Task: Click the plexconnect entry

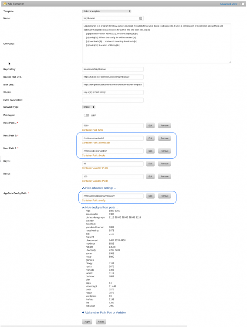Action: click(x=92, y=240)
